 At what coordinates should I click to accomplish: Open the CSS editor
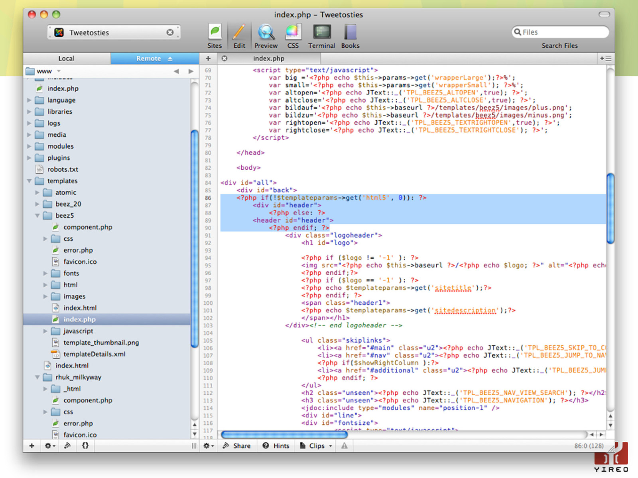coord(293,36)
